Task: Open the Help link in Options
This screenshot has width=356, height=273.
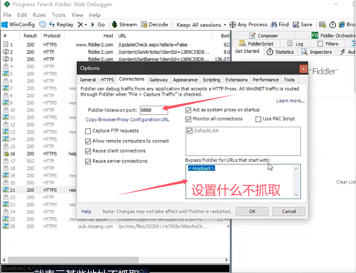Action: point(86,211)
